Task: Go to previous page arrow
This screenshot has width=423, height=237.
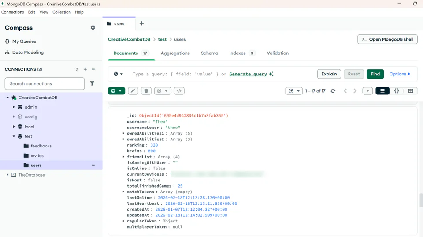Action: (x=345, y=91)
